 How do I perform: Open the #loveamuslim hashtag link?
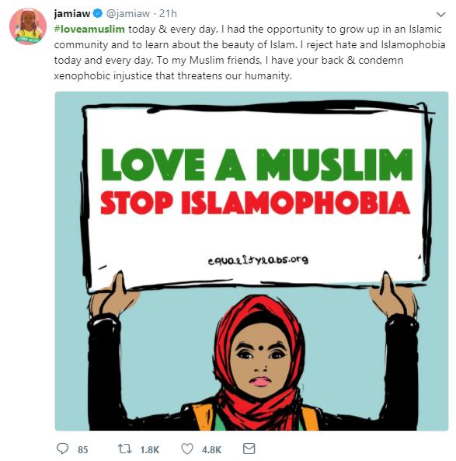89,29
